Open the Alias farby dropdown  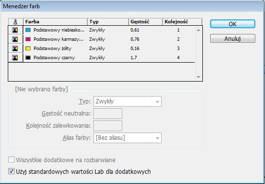[127, 138]
